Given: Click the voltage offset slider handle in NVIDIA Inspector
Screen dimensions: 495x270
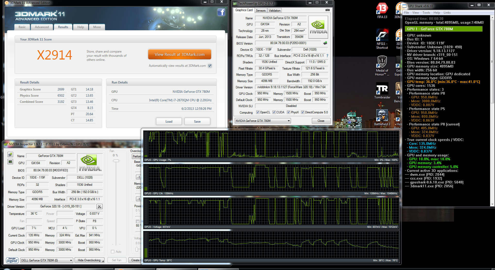Looking at the screenshot, I should [137, 249].
